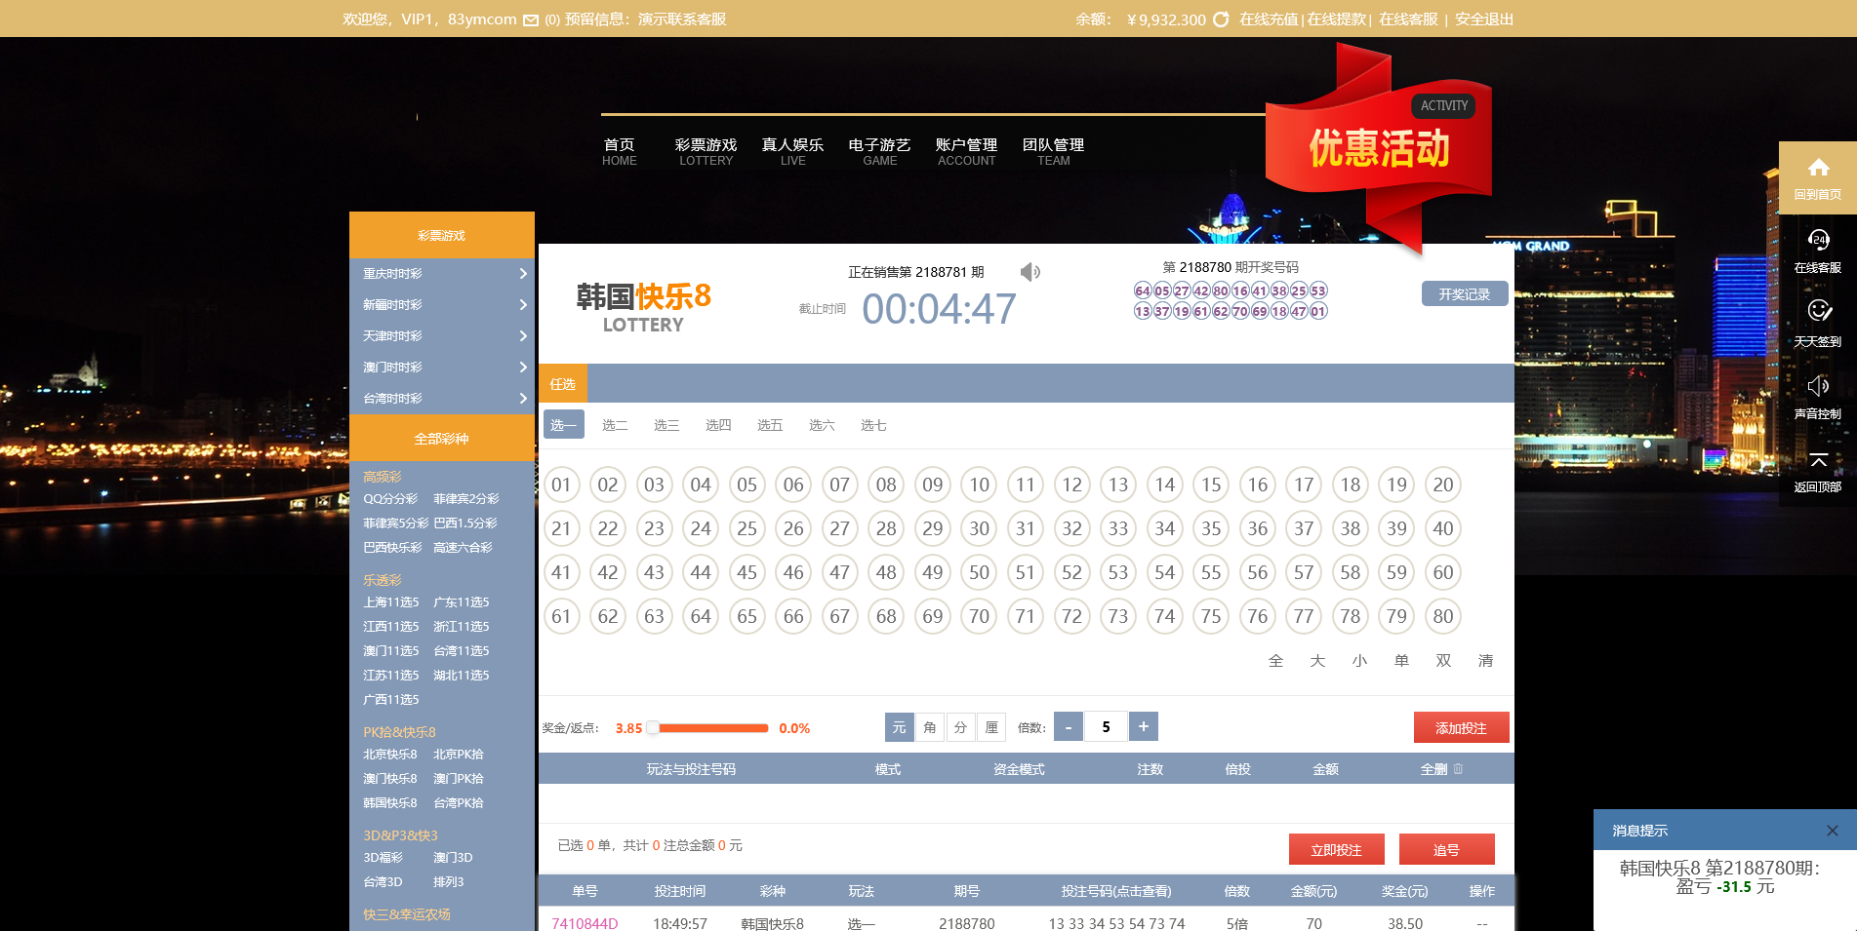Select number ball 08

point(886,485)
